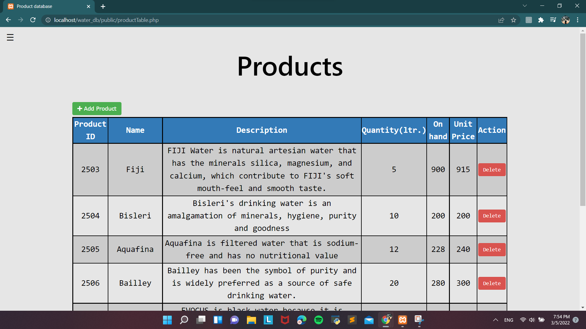Click the share icon in the address bar
Image resolution: width=586 pixels, height=329 pixels.
[501, 20]
